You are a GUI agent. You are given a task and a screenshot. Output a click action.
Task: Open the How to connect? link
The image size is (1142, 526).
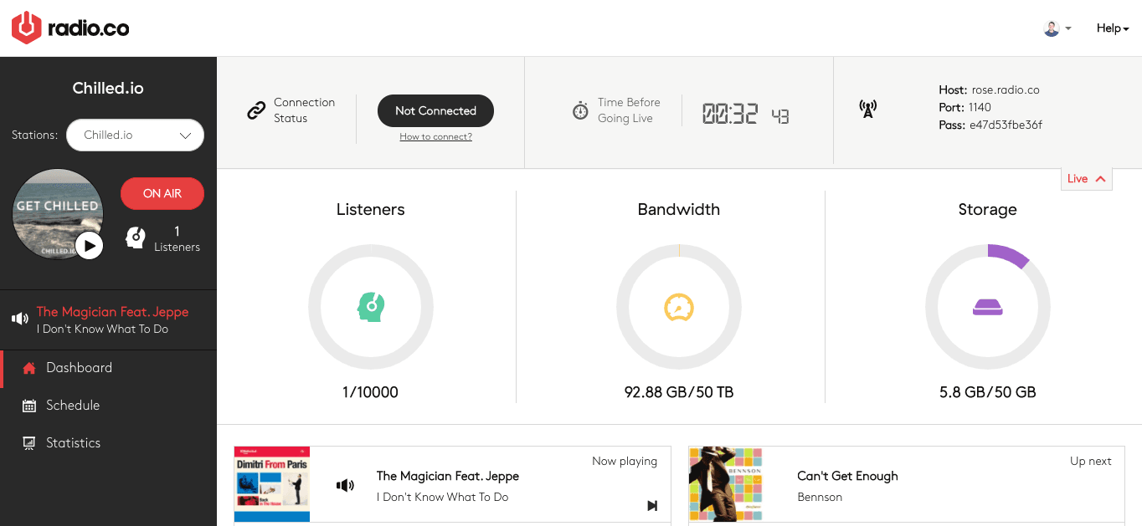[435, 135]
